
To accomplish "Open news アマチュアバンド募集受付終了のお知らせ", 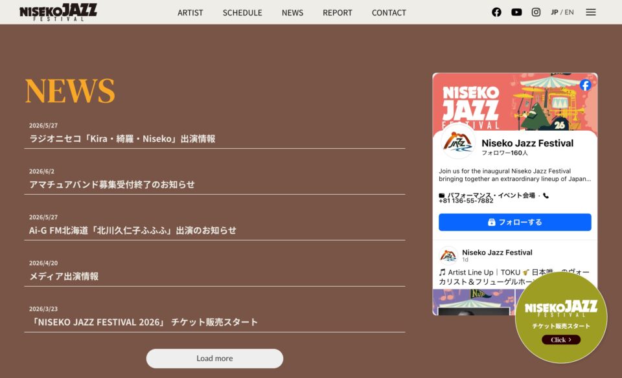I will (x=112, y=184).
